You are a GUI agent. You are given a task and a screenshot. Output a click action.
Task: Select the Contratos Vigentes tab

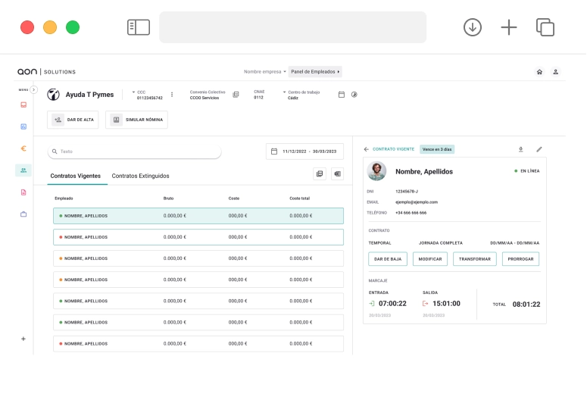coord(75,176)
